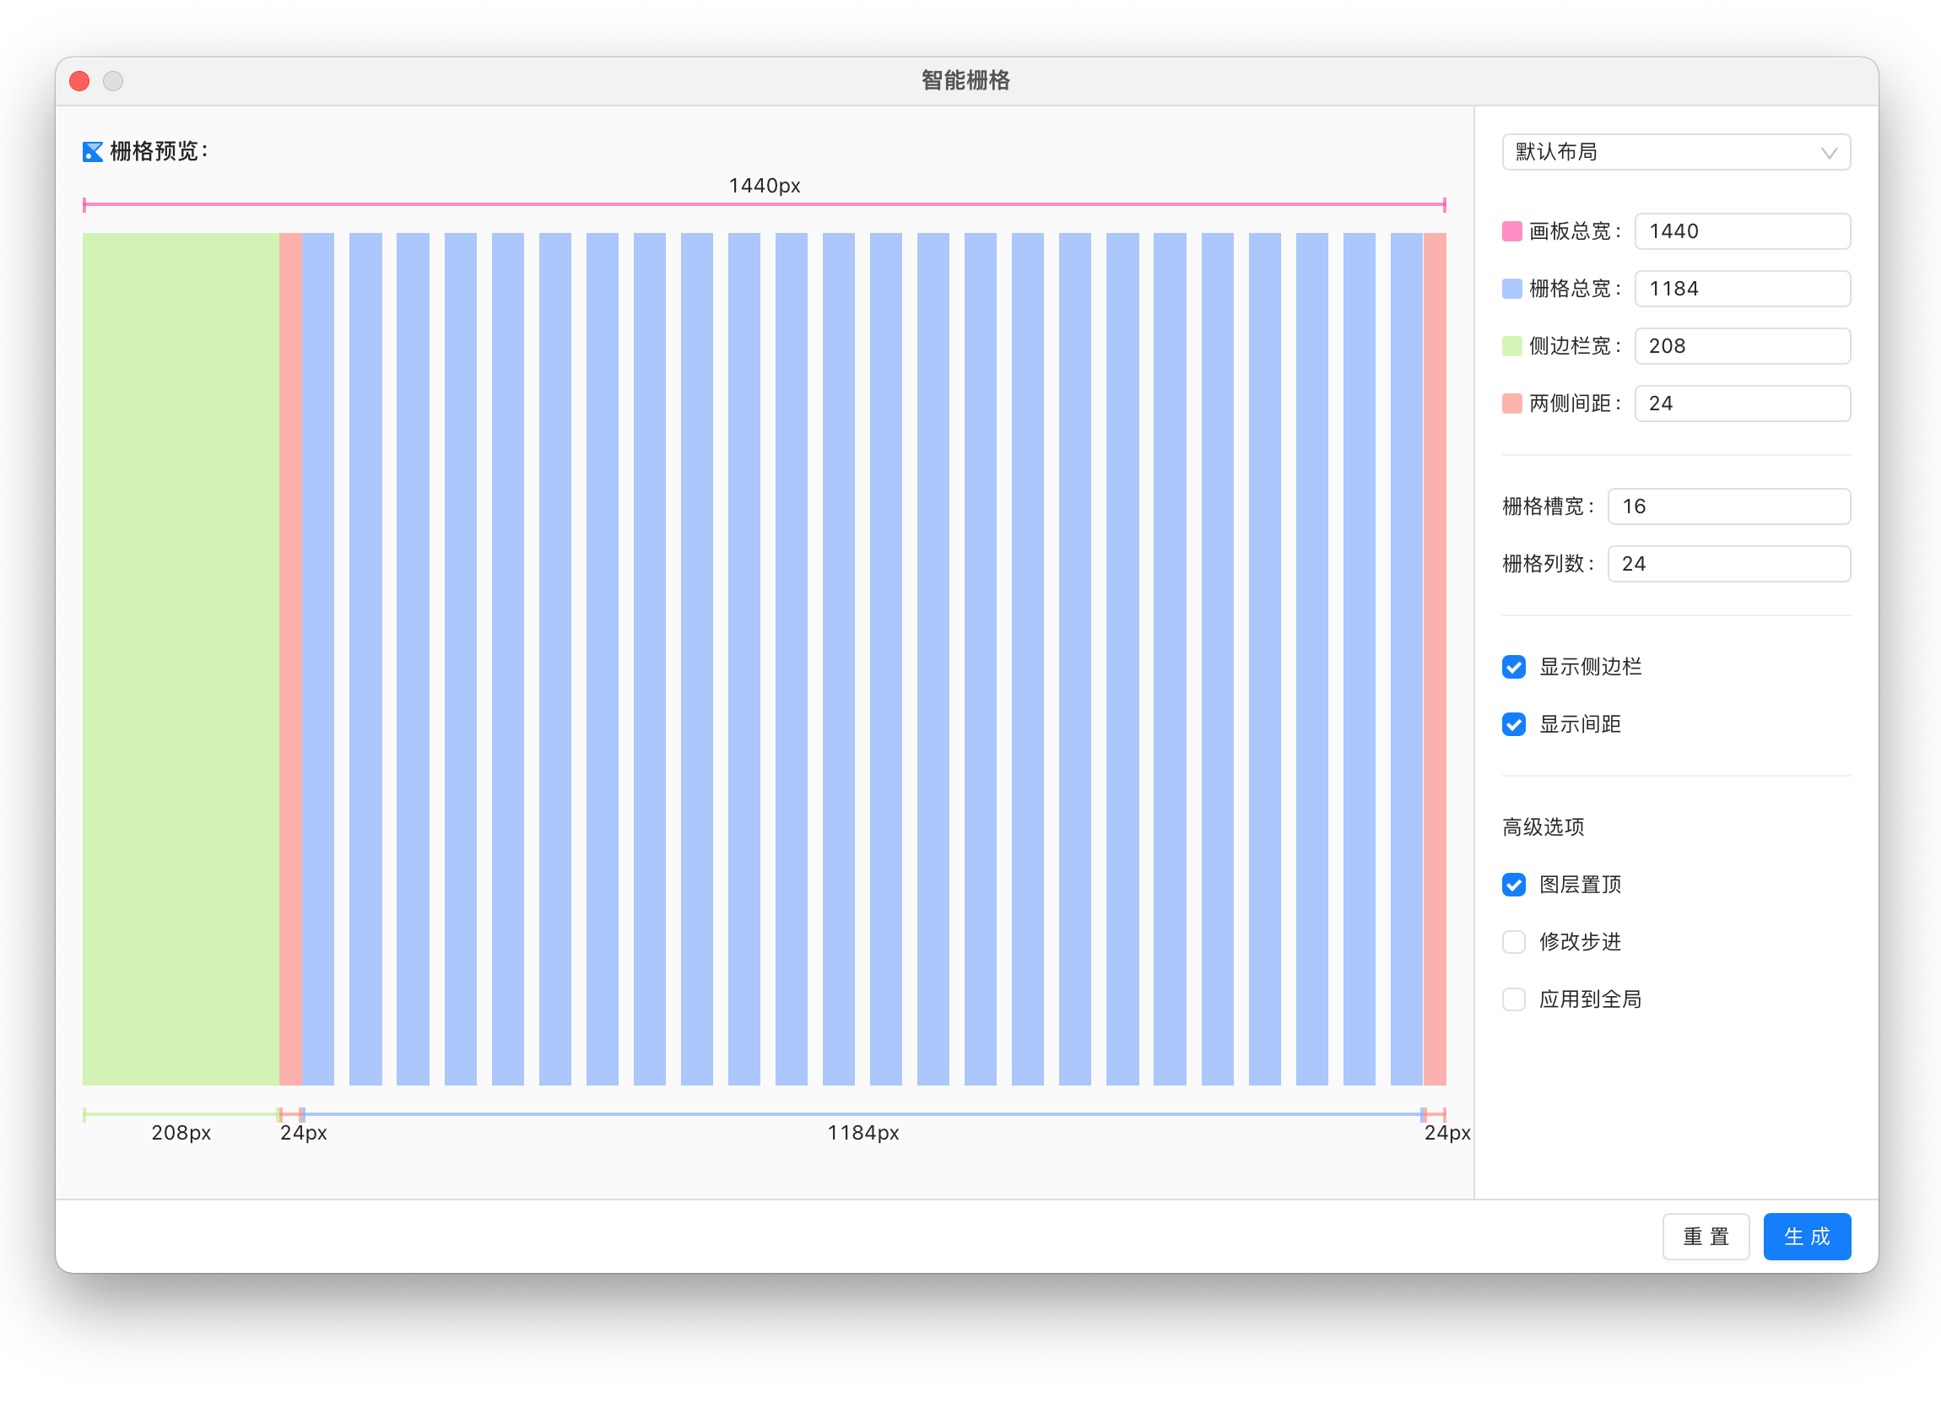This screenshot has width=1941, height=1408.
Task: Click the 重置 reset button
Action: pyautogui.click(x=1705, y=1236)
